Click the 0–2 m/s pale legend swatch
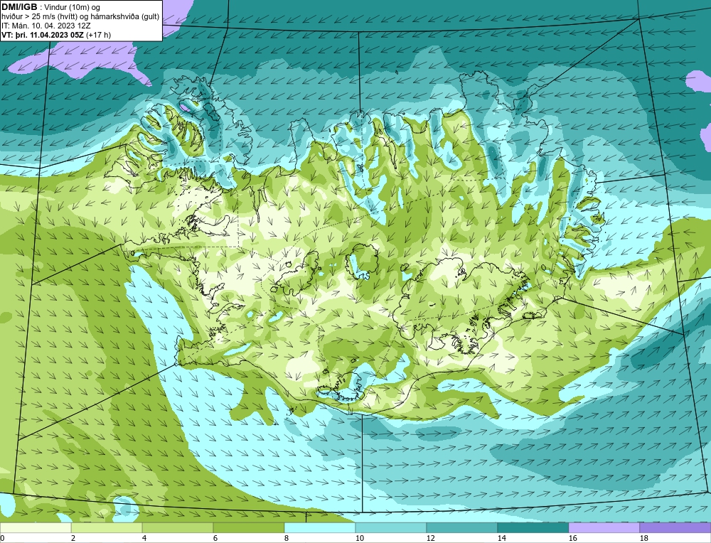This screenshot has height=543, width=711. click(36, 527)
